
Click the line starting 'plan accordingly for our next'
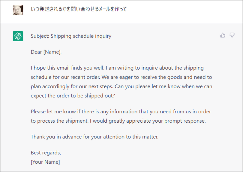121,86
